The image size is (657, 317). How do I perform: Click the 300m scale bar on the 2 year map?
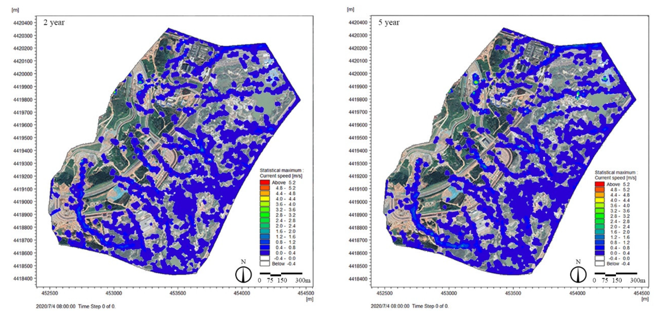[281, 274]
